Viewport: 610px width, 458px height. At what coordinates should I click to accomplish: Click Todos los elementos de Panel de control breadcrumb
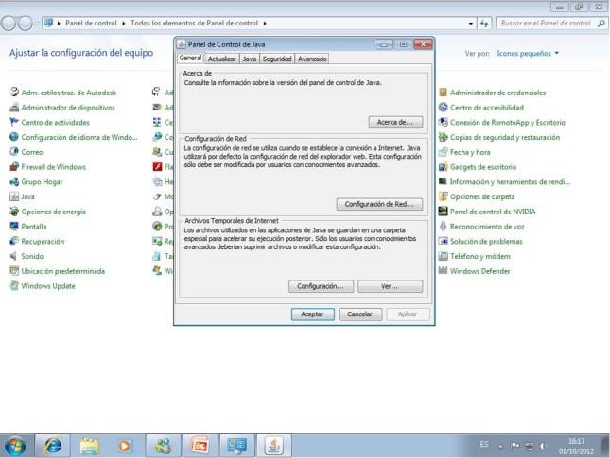[x=194, y=24]
